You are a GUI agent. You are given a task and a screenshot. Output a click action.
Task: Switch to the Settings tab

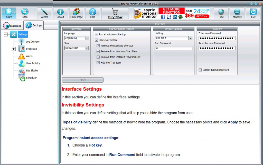34,25
